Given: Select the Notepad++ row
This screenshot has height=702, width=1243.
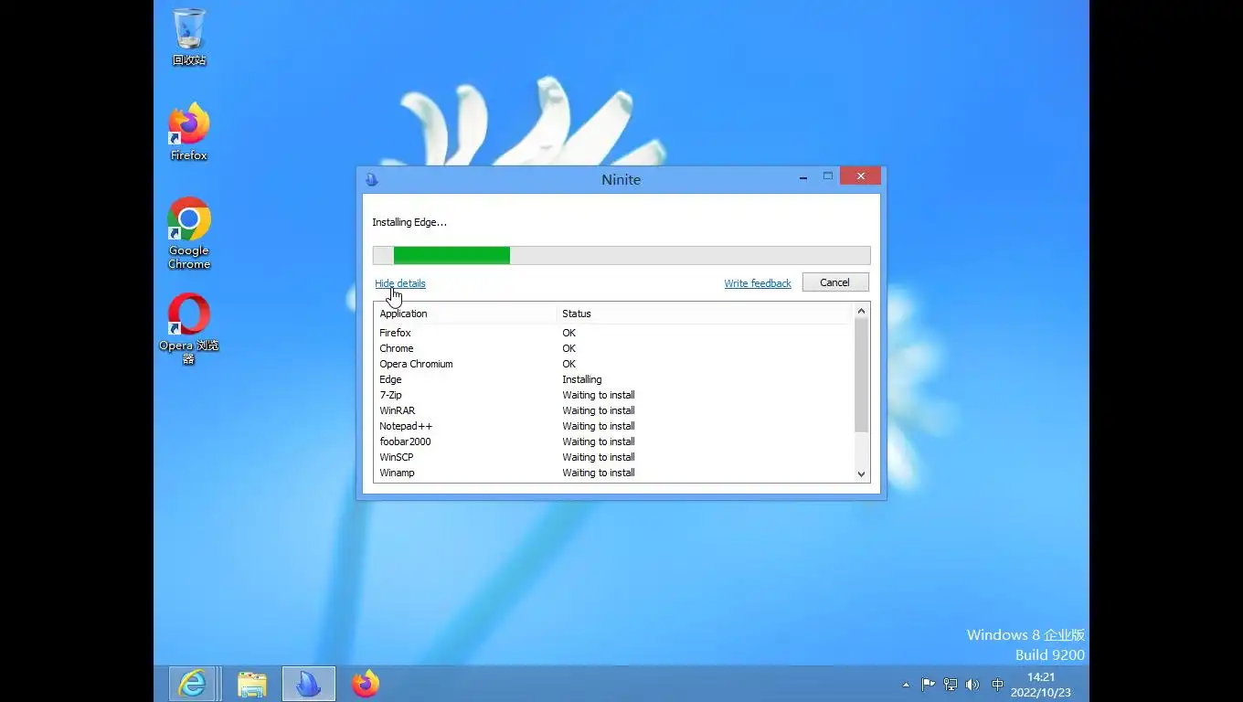Looking at the screenshot, I should [613, 426].
